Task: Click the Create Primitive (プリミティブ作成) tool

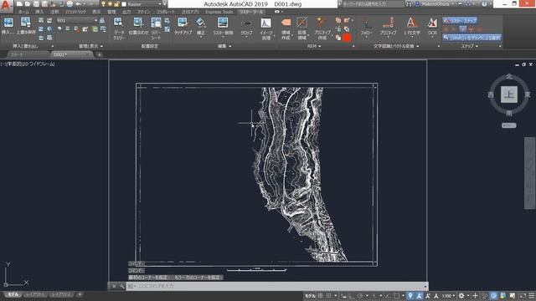Action: [x=322, y=28]
